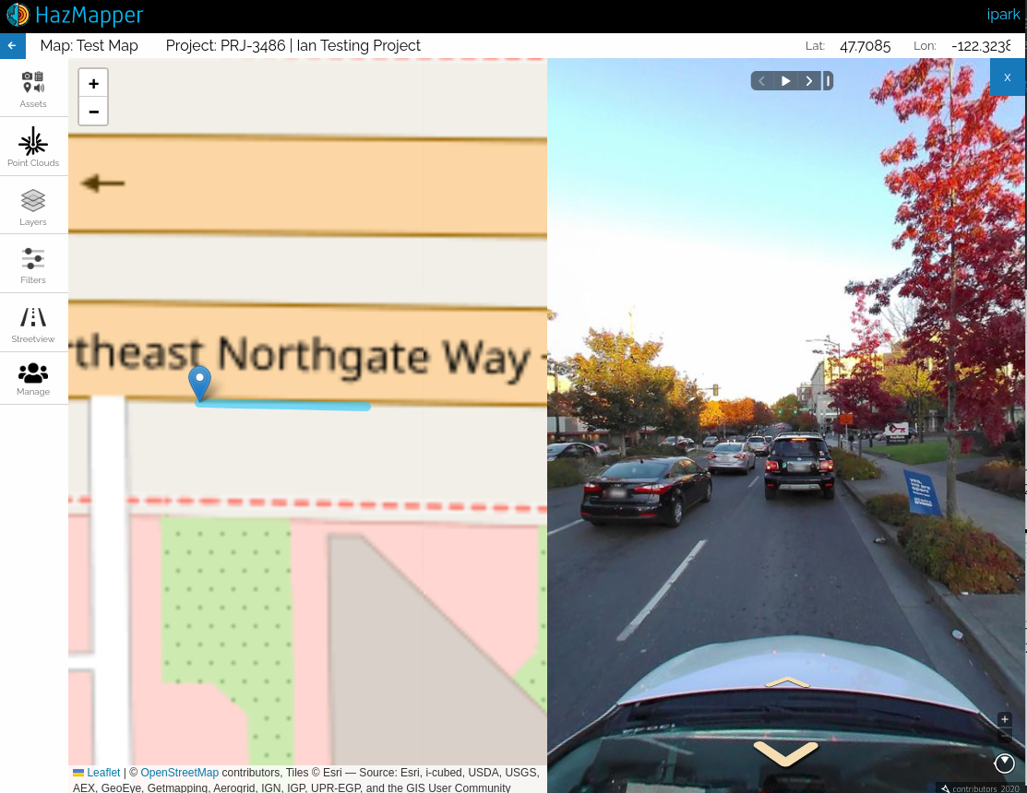Open the Layers panel

point(33,207)
